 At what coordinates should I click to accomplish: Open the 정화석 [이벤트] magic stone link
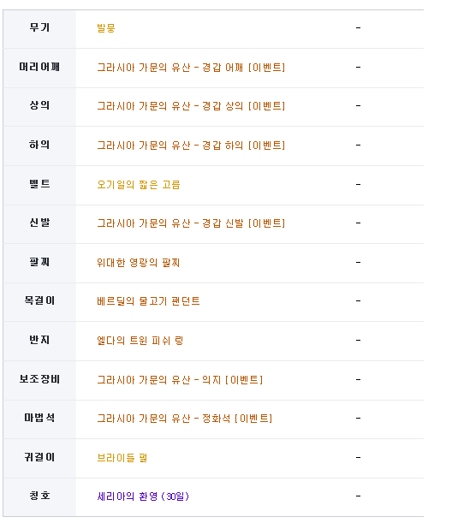coord(185,419)
